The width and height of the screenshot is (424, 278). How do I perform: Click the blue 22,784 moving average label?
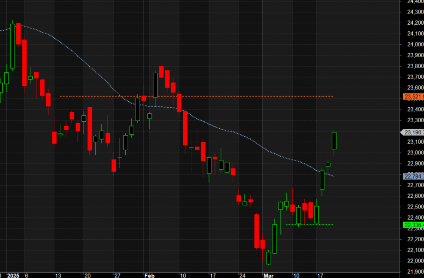[413, 176]
